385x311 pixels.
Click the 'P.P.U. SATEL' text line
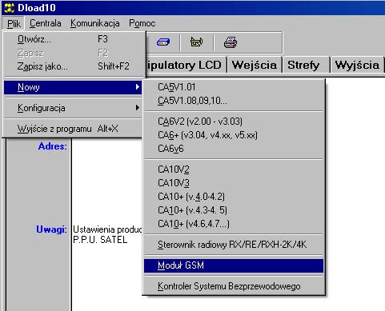[x=100, y=240]
